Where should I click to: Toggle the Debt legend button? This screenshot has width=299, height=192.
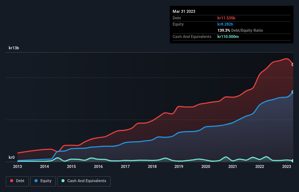(x=17, y=181)
